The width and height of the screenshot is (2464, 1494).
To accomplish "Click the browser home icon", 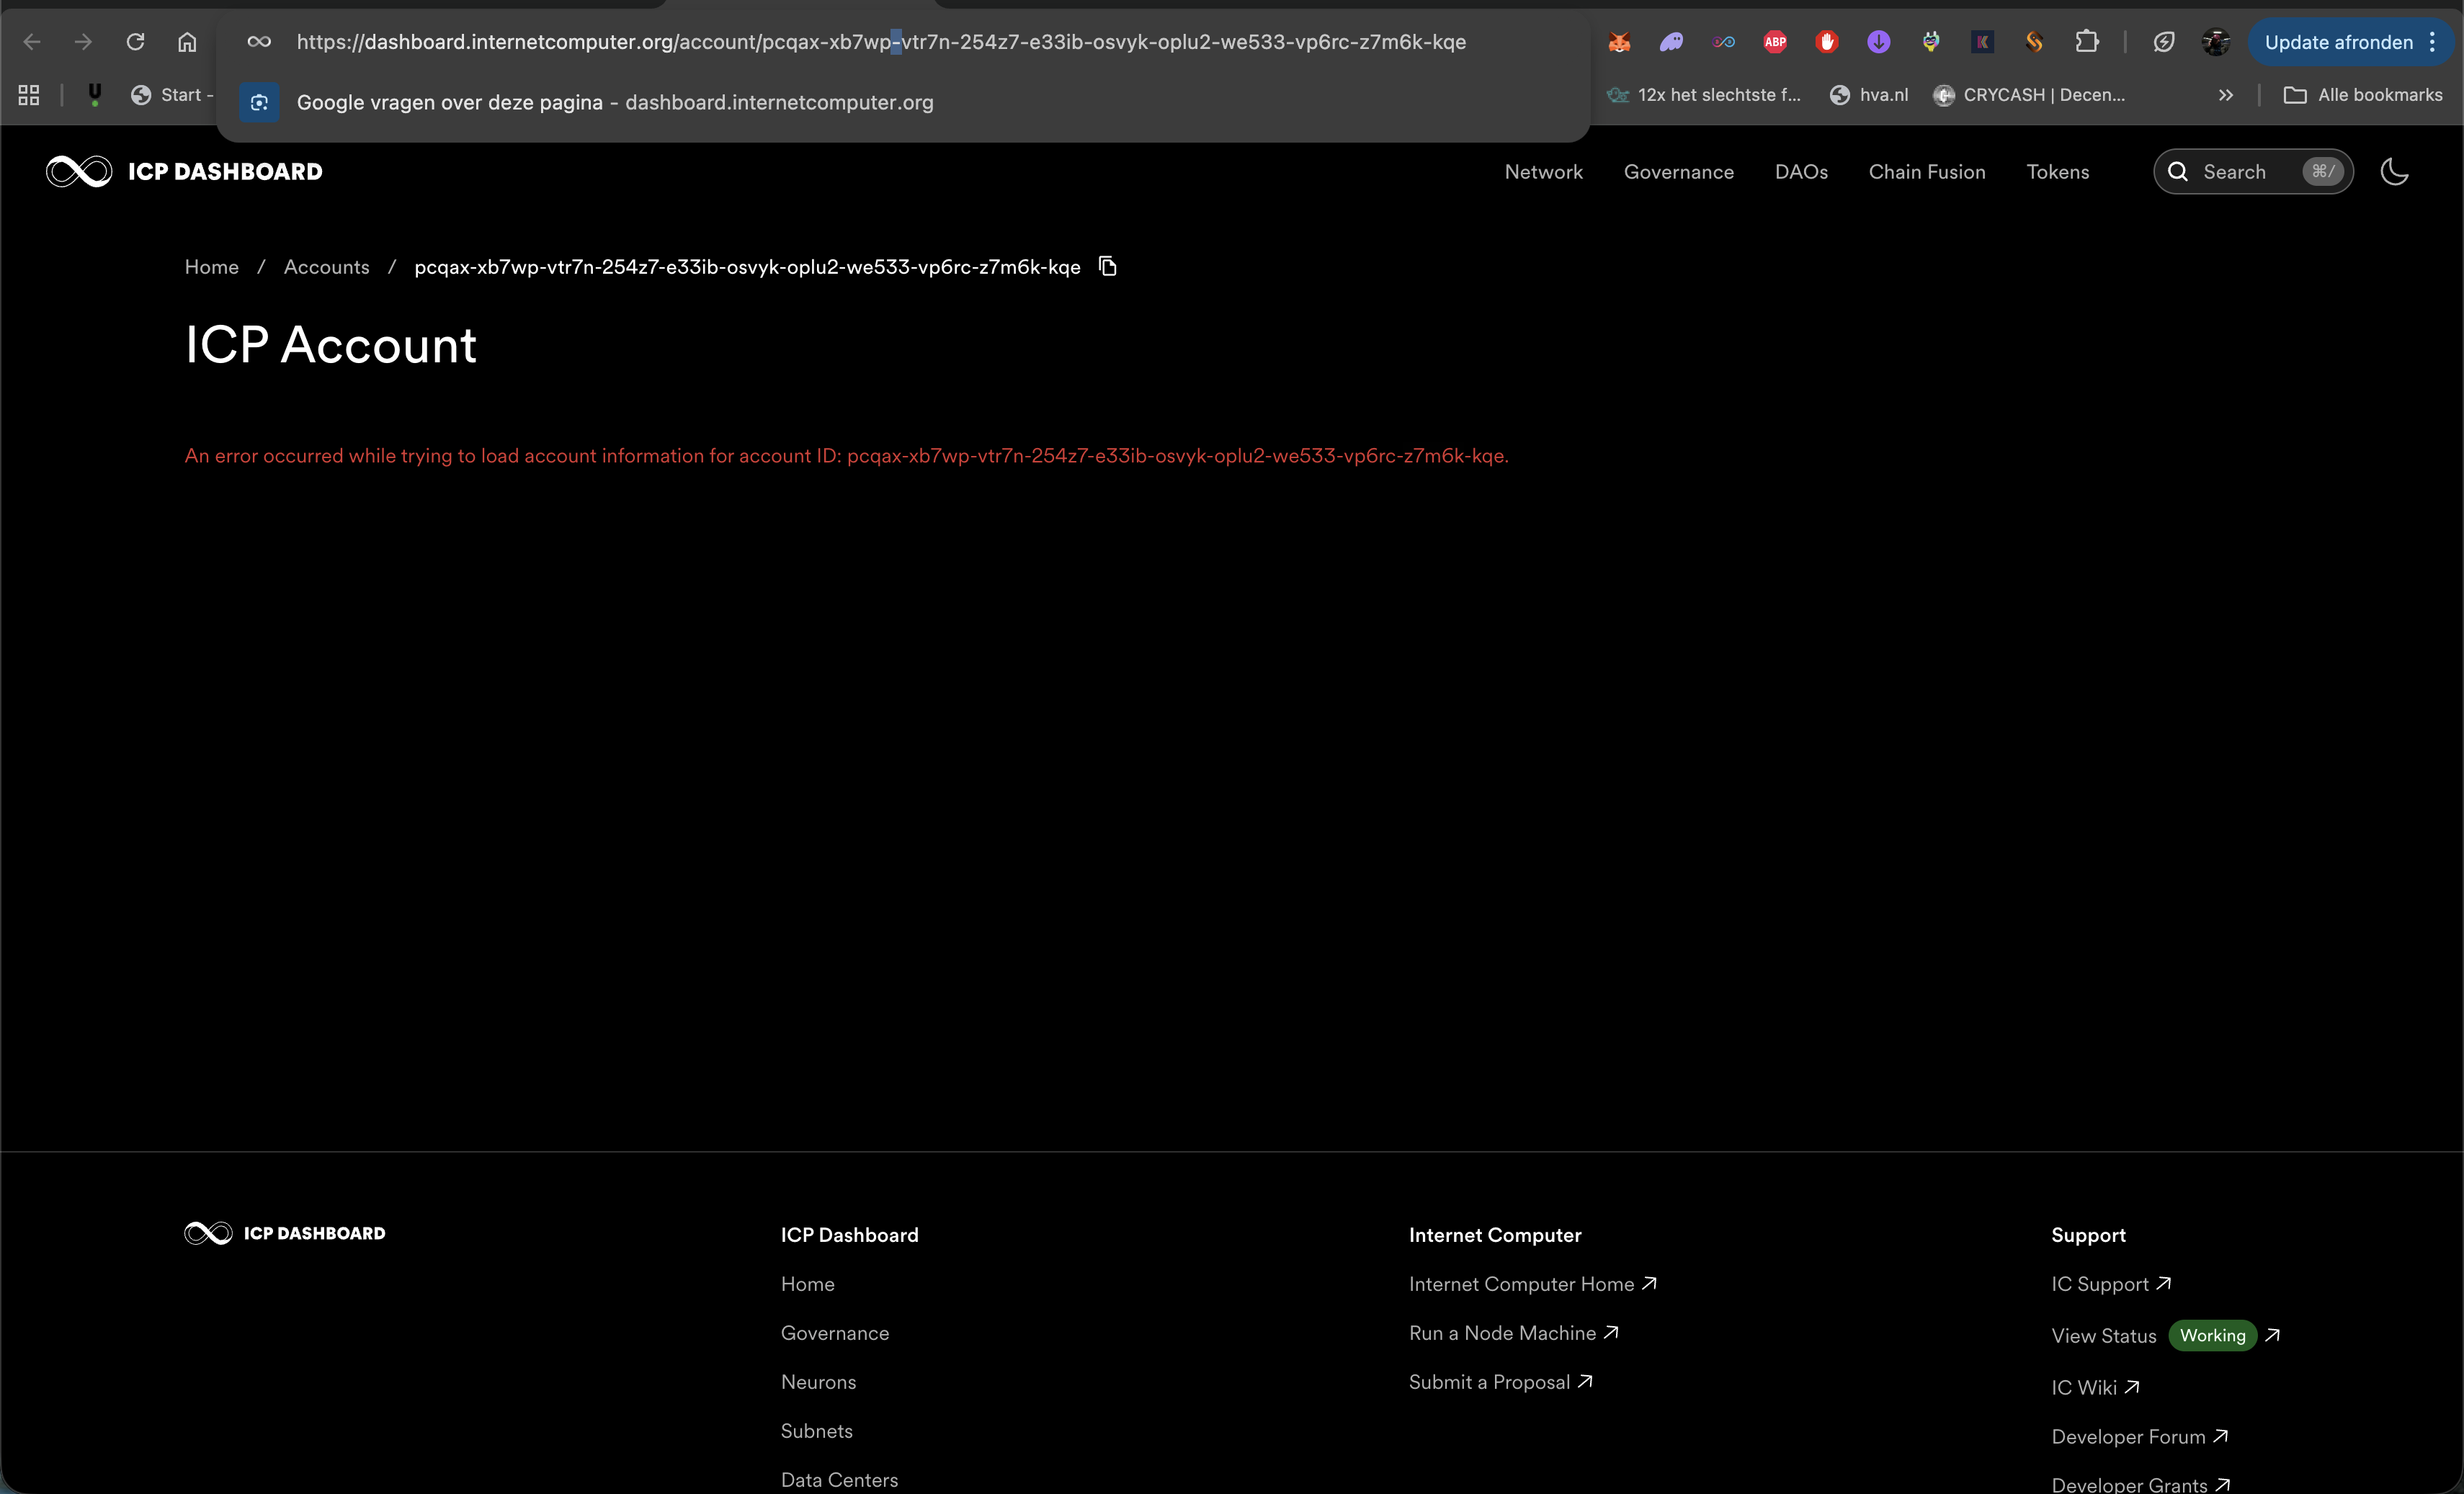I will tap(187, 42).
